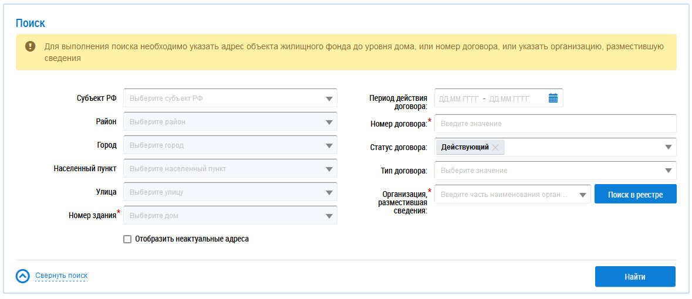Click the collapse search circle arrow icon
Screen dimensions: 692x299
pyautogui.click(x=22, y=276)
